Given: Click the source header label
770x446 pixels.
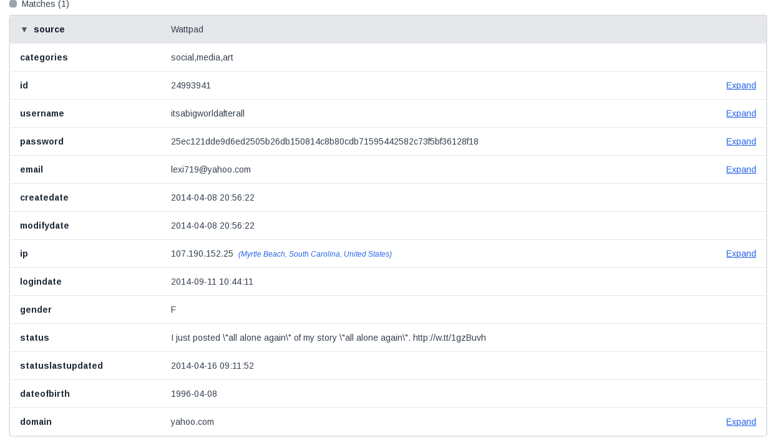Looking at the screenshot, I should coord(49,29).
